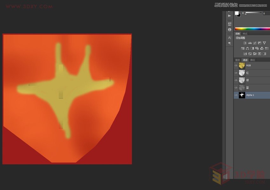Open the Curves adjustment icon

click(255, 43)
